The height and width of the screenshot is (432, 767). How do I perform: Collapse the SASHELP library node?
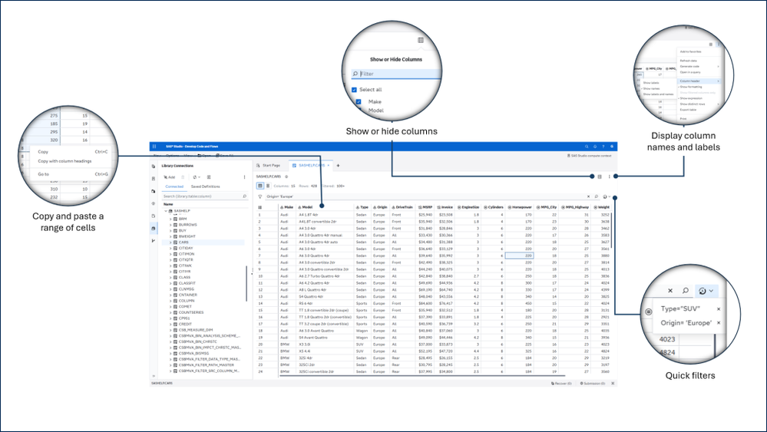[x=166, y=211]
